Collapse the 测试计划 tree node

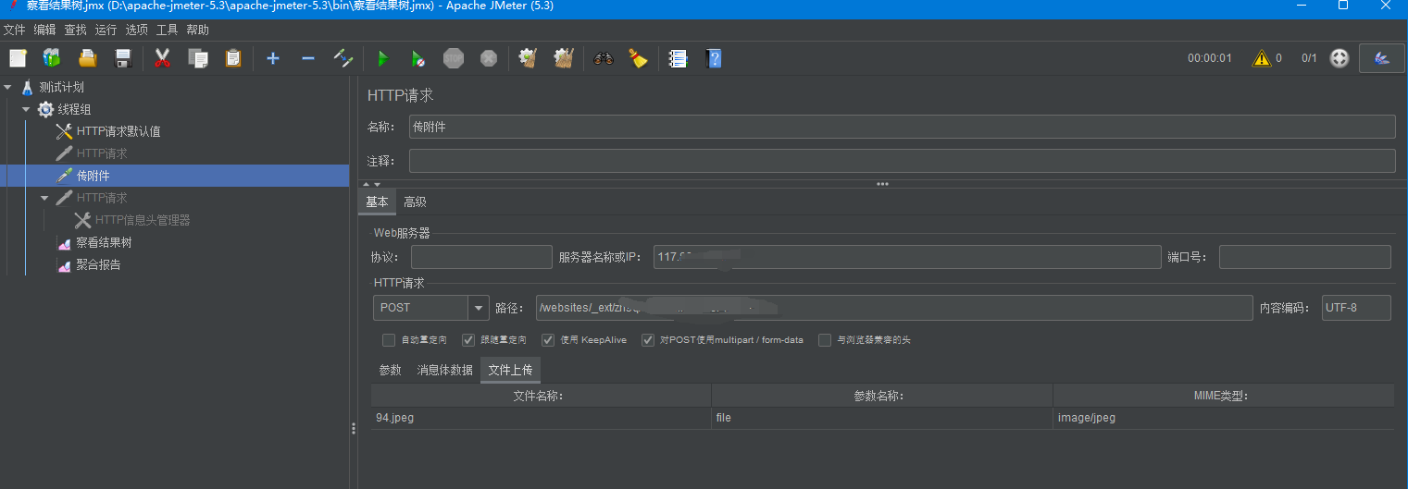pos(8,87)
